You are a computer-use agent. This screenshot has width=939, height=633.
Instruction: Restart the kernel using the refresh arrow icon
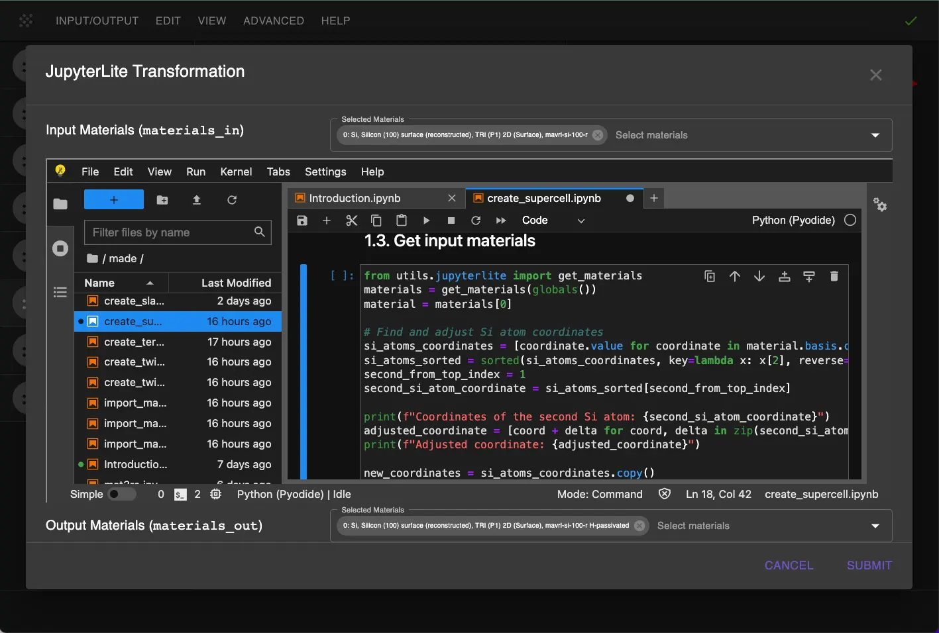[x=476, y=220]
